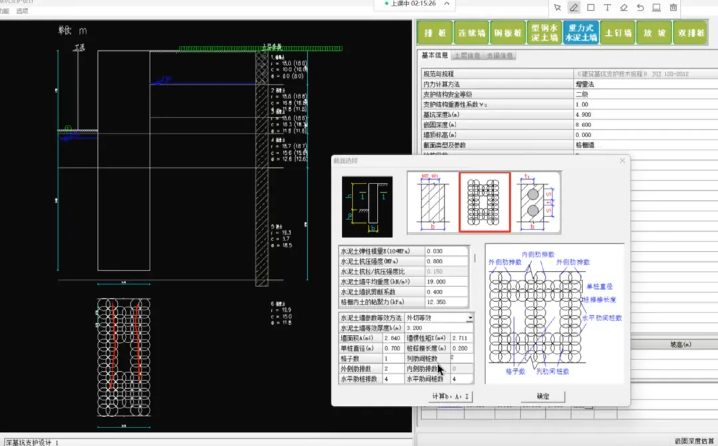Select the pen annotation tool
The height and width of the screenshot is (446, 718).
[x=574, y=7]
